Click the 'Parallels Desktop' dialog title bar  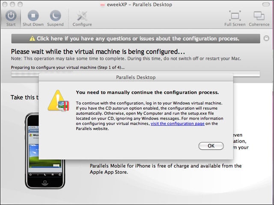click(136, 77)
